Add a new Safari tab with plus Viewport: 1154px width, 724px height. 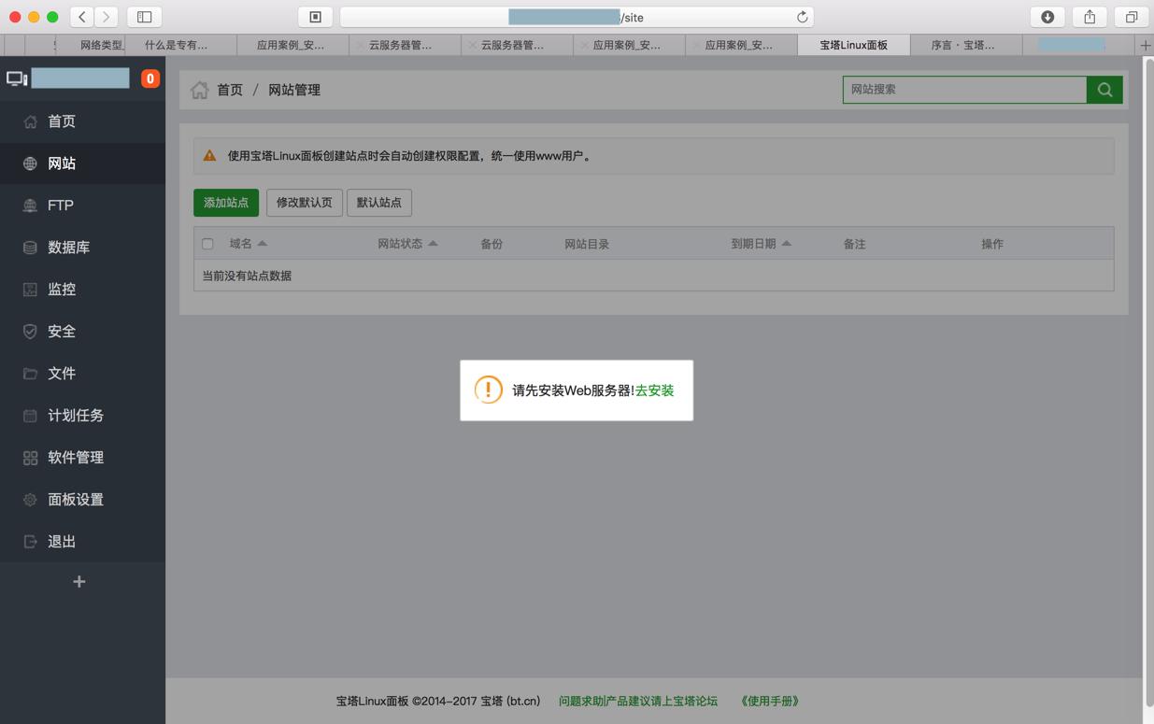point(1146,45)
